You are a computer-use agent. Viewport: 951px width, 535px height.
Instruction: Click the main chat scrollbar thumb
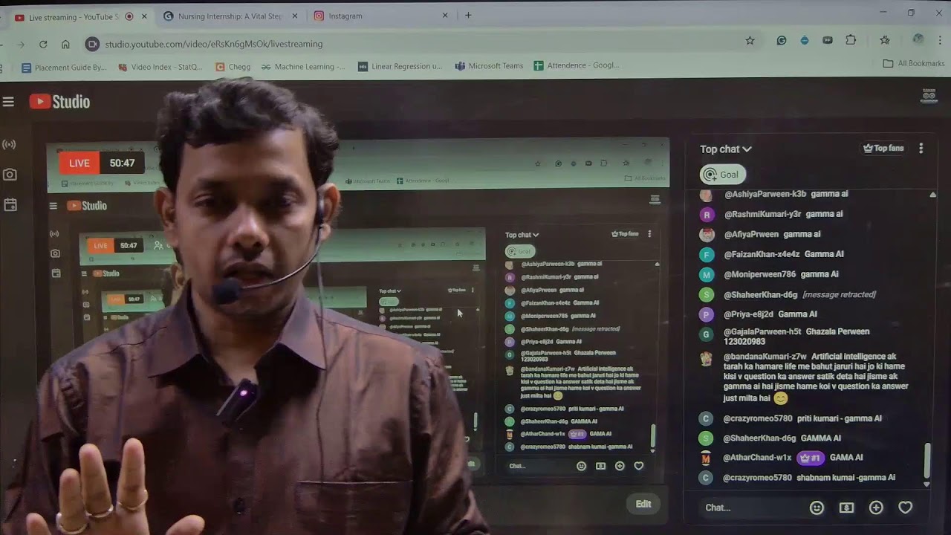(x=926, y=461)
